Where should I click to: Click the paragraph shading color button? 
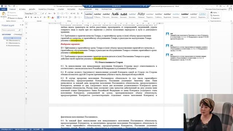75,17
